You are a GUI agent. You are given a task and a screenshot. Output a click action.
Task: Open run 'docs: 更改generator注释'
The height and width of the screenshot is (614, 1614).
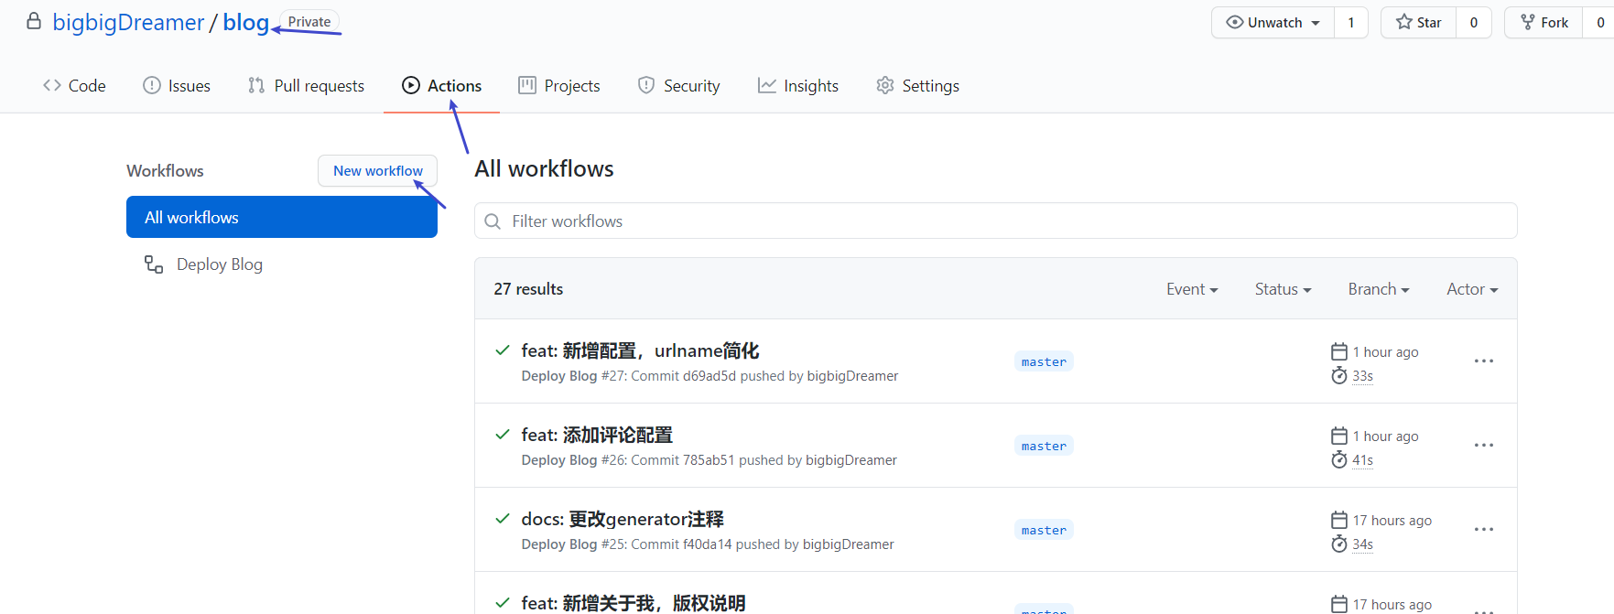tap(623, 519)
